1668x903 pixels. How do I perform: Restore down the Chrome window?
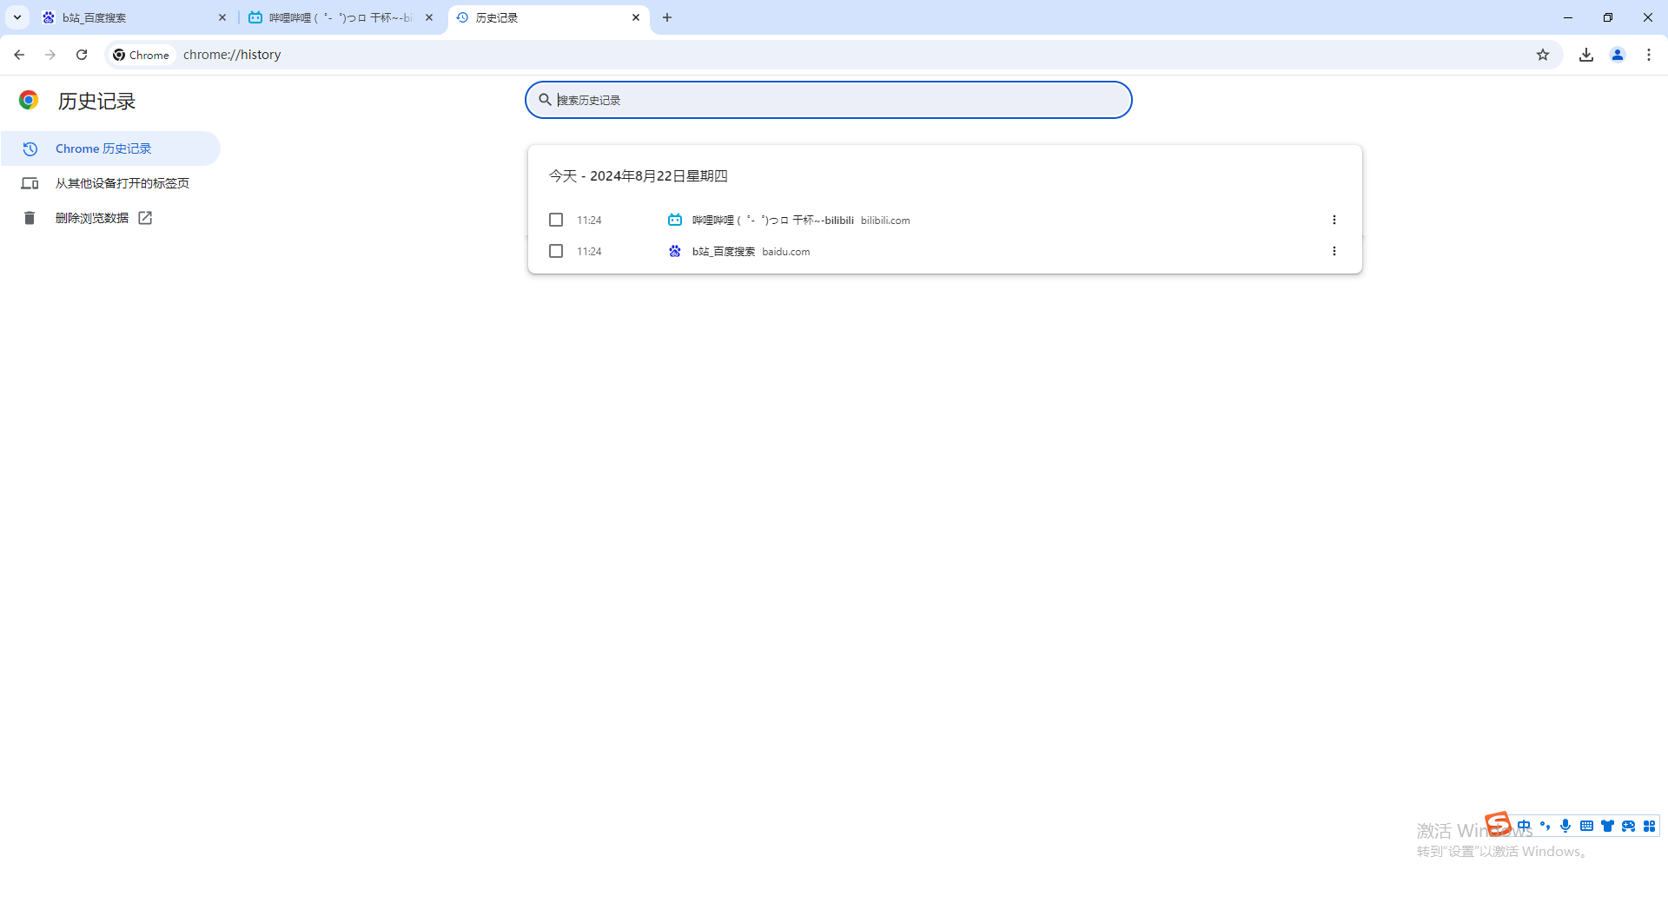coord(1608,17)
